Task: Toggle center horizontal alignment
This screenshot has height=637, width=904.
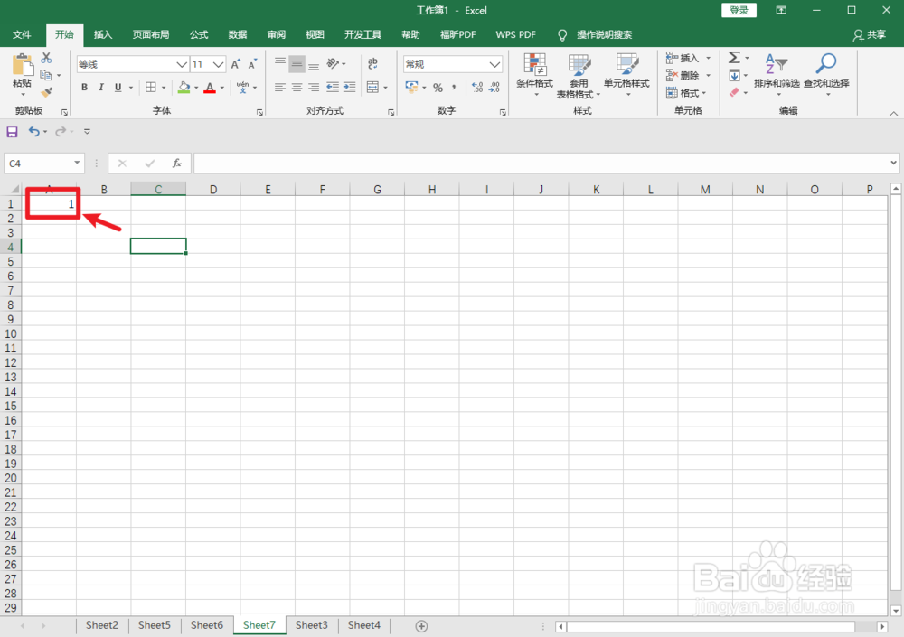Action: pos(297,87)
